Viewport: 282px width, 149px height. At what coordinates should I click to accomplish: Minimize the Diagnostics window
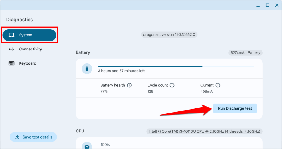258,6
